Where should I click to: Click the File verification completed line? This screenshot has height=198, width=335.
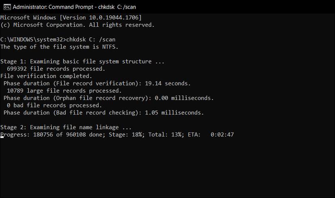[46, 76]
